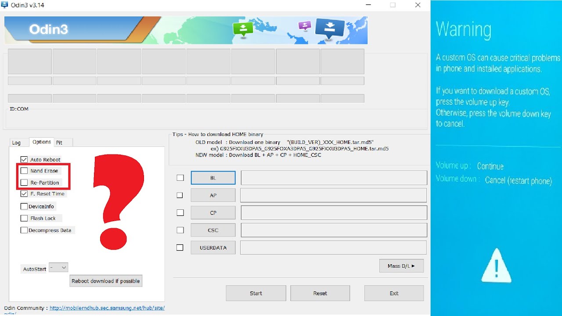Click the CSC file path field
The height and width of the screenshot is (316, 562).
[334, 230]
